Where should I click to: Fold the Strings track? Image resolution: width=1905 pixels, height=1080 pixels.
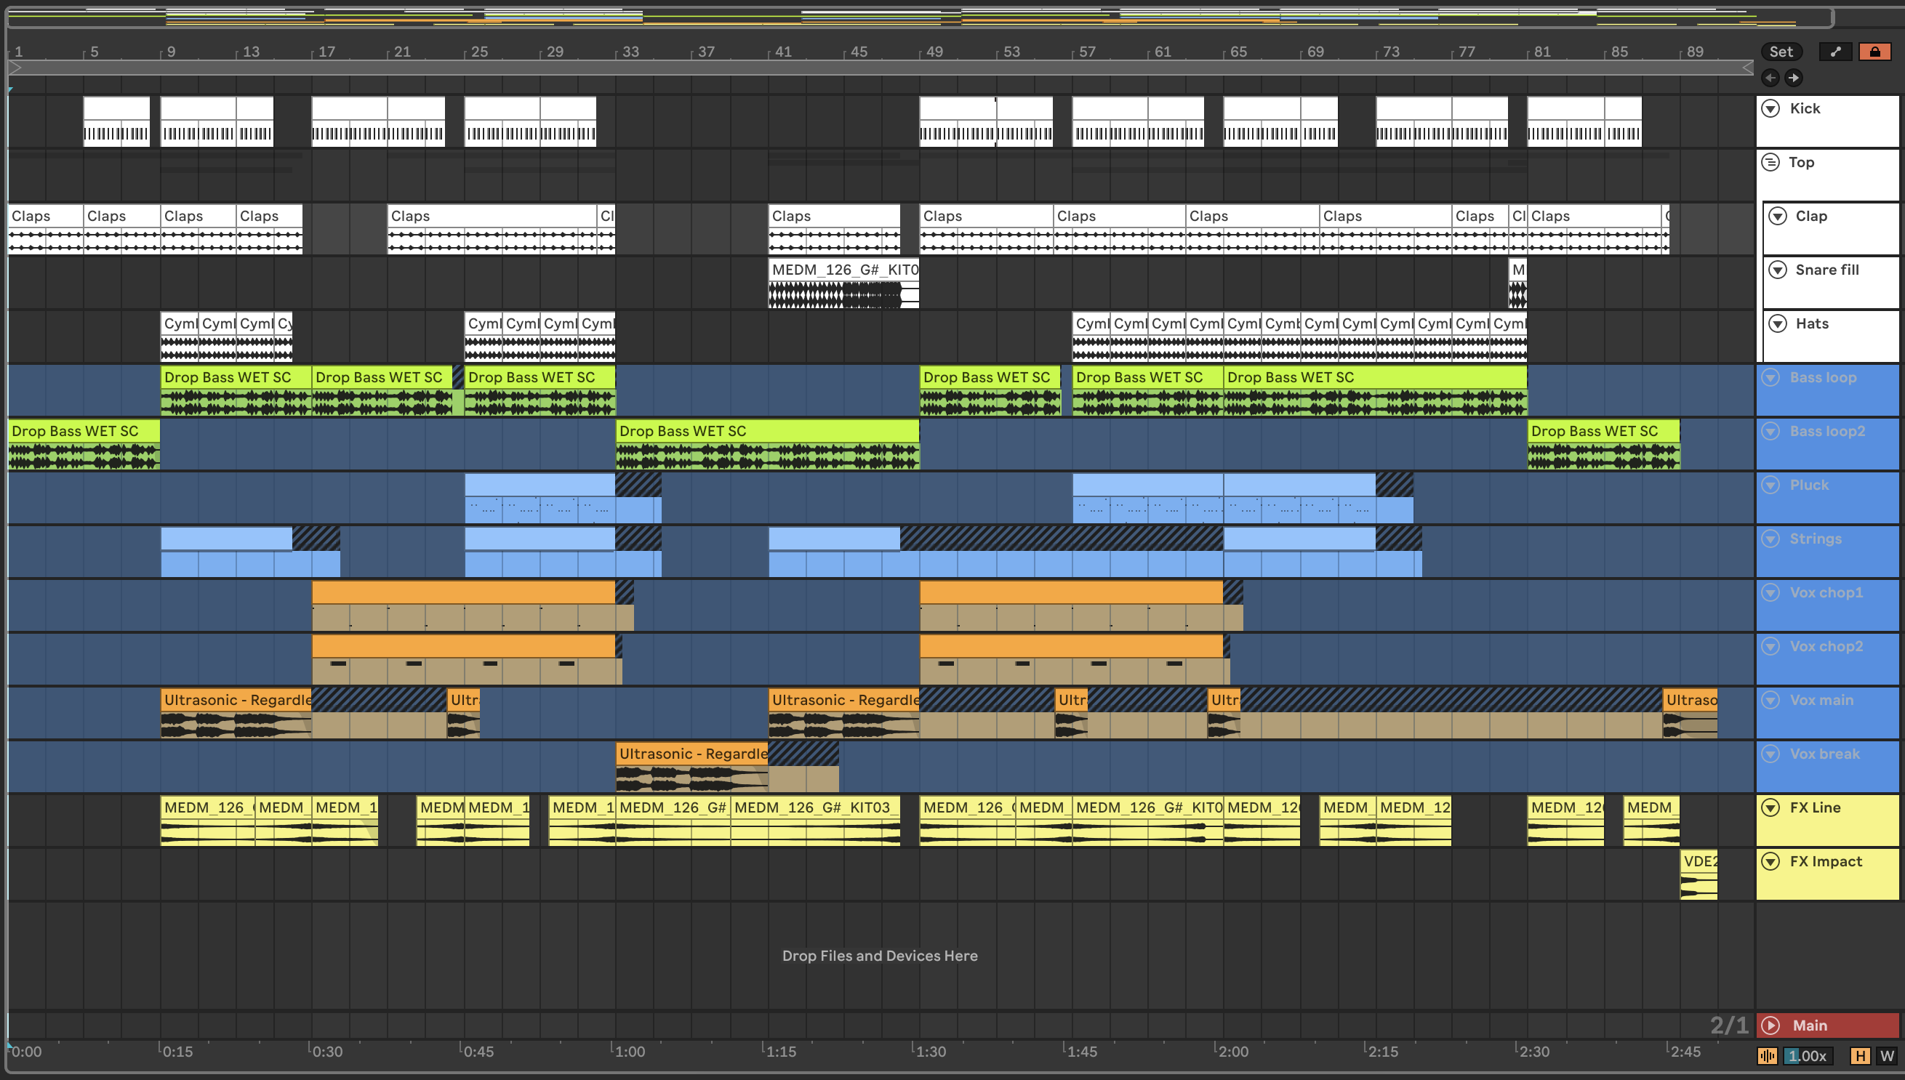point(1770,539)
